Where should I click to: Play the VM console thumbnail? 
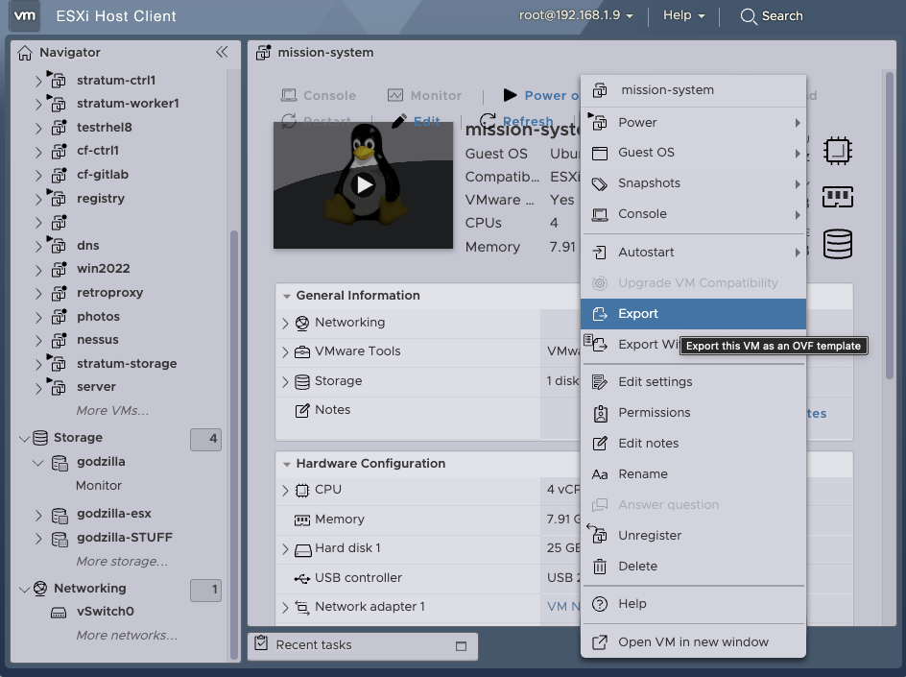pyautogui.click(x=364, y=185)
